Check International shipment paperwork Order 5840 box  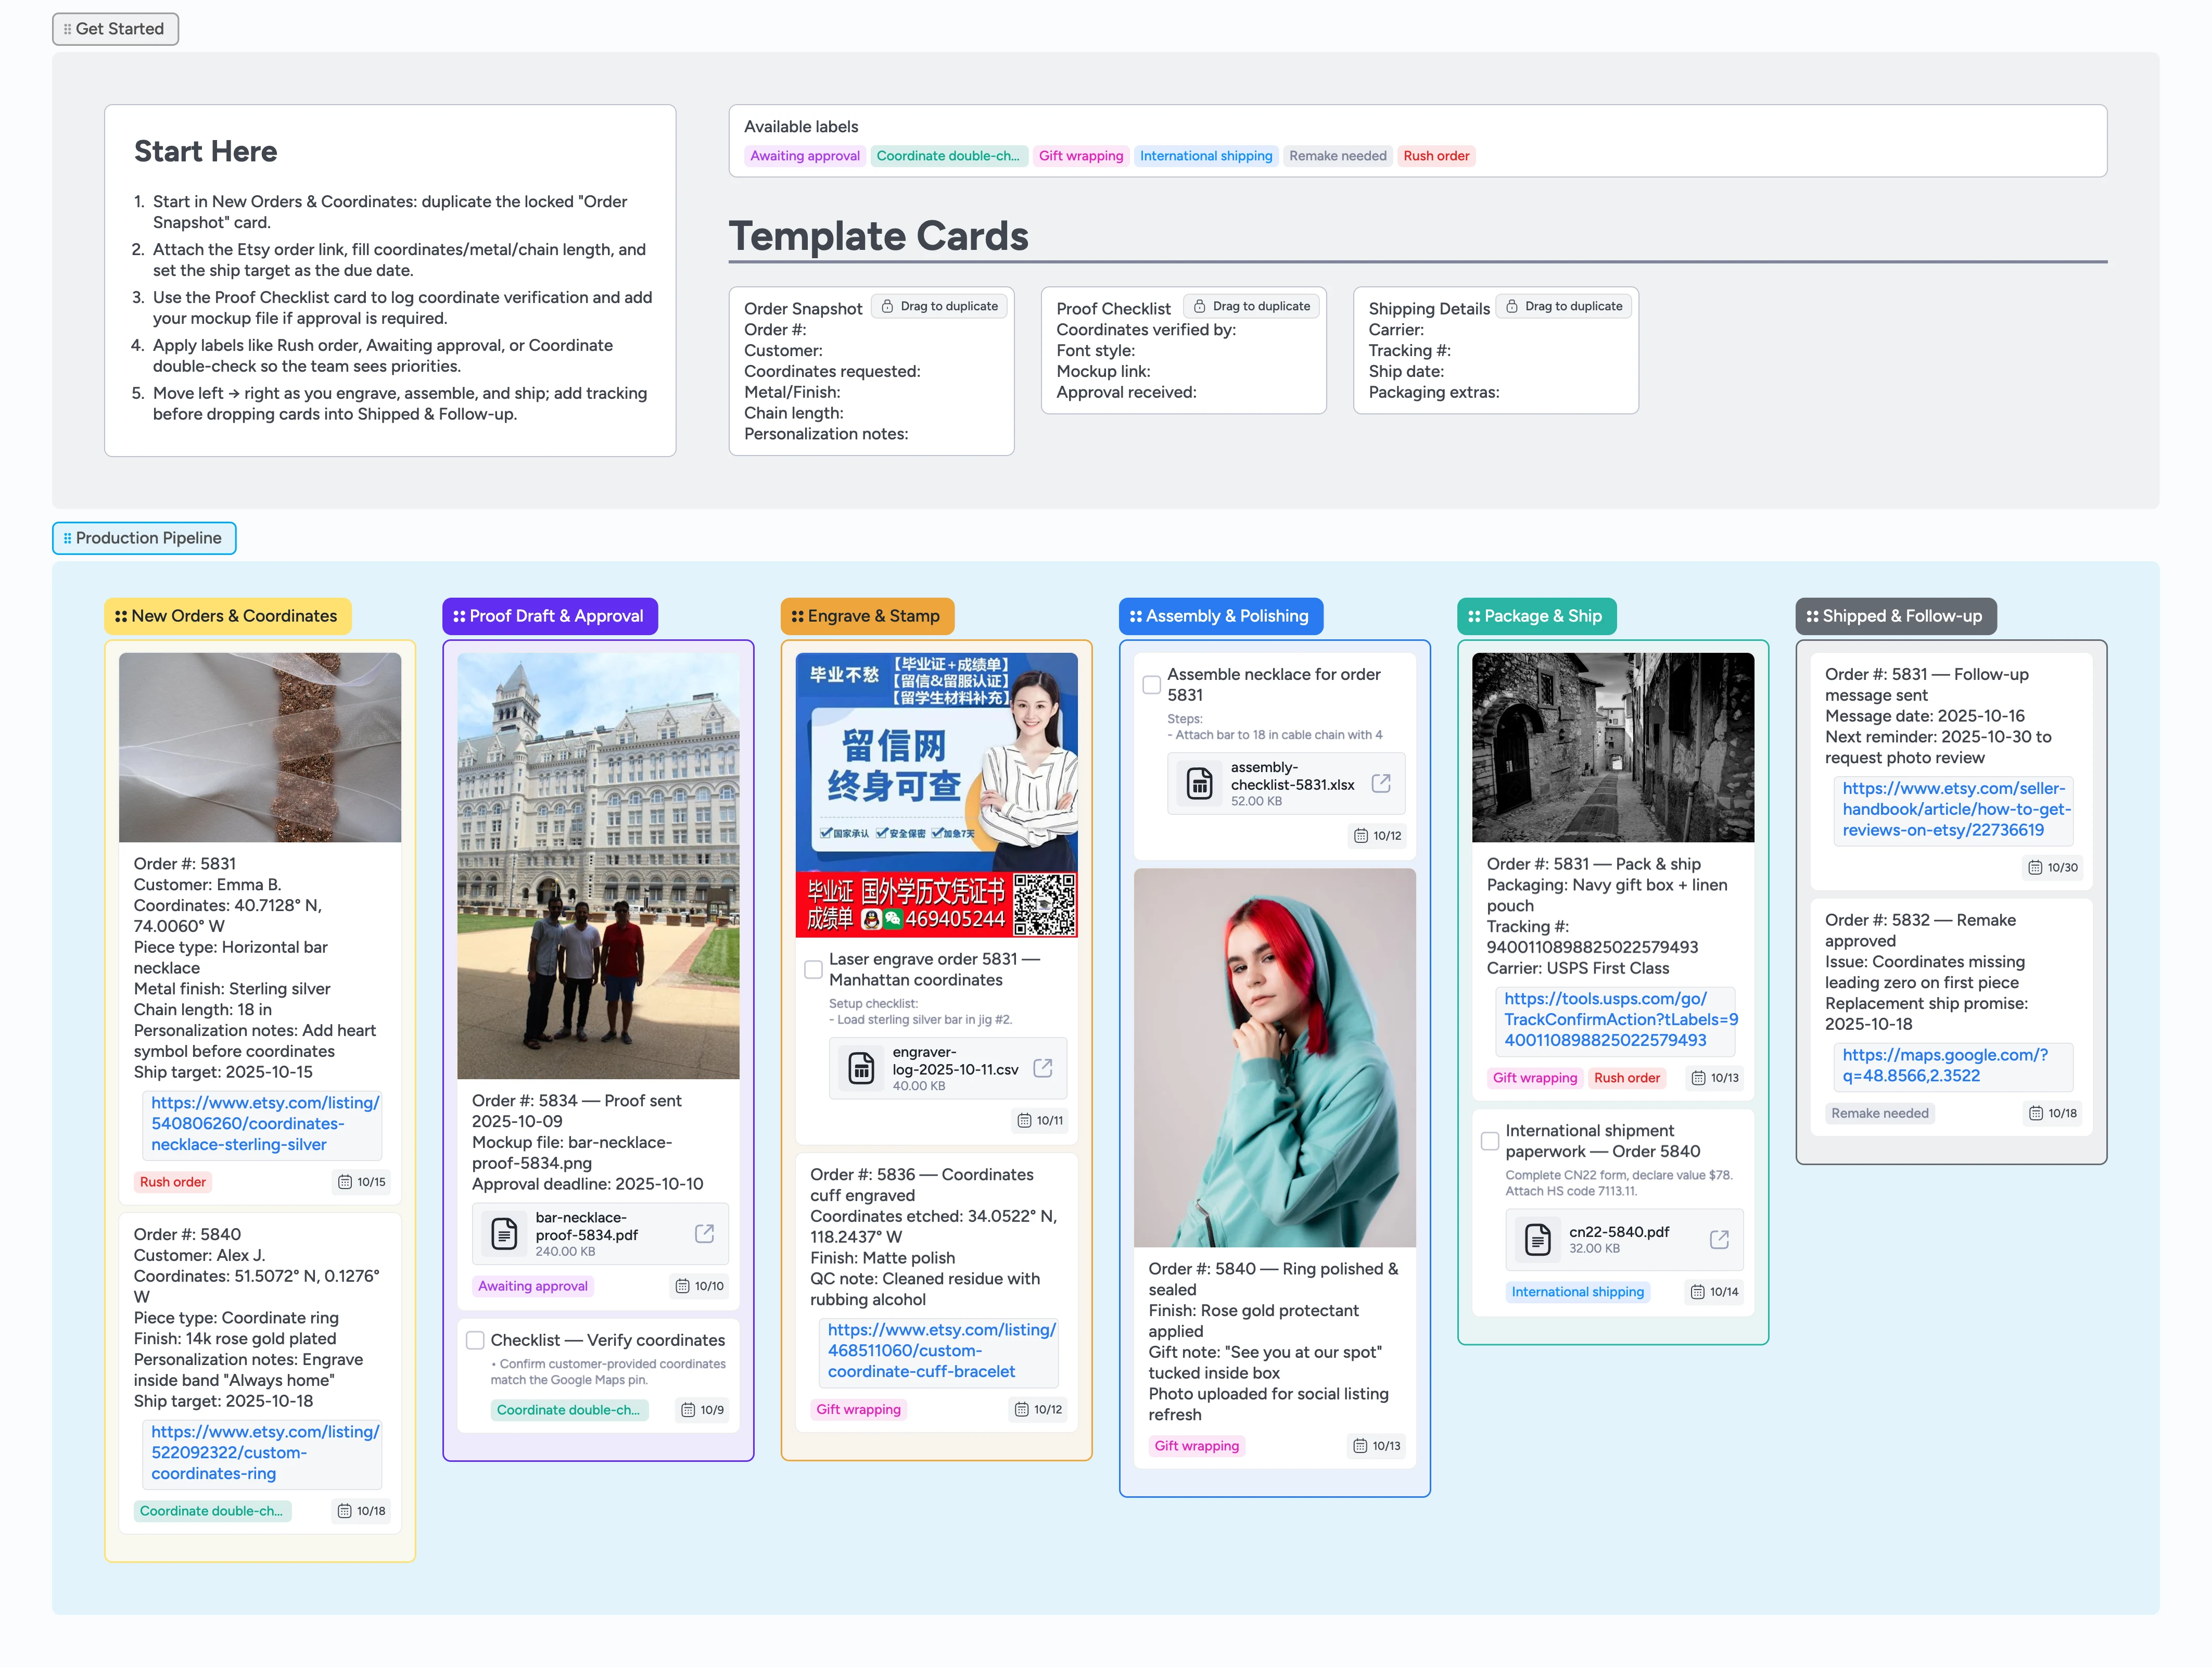(x=1489, y=1140)
